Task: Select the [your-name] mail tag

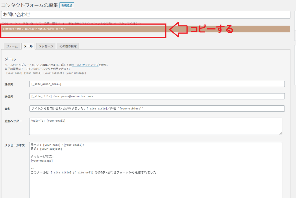Action: 14,73
